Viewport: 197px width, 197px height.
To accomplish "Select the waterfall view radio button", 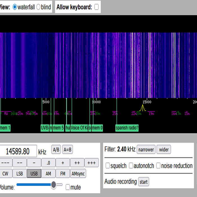I will (x=15, y=7).
